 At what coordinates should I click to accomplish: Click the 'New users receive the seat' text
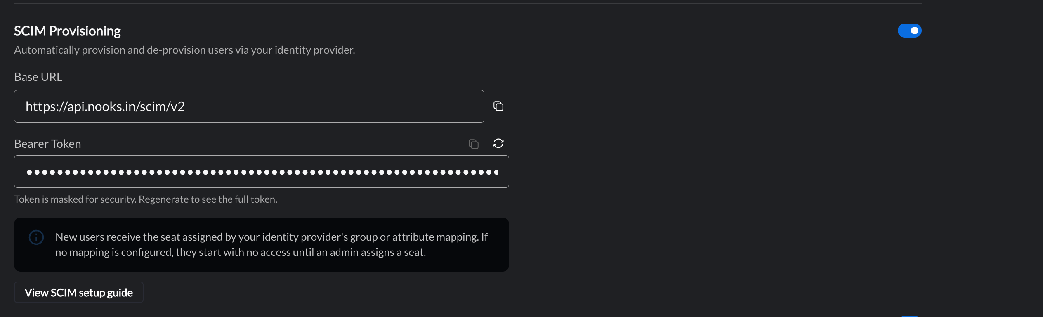click(271, 237)
